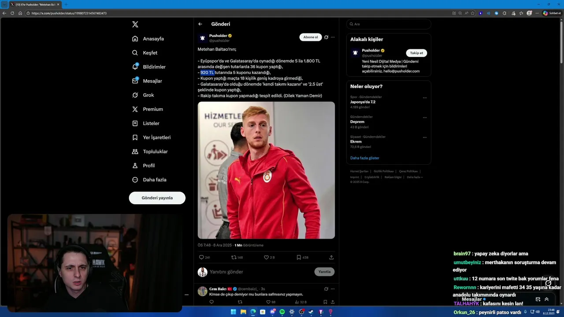
Task: Open Premium page
Action: (x=148, y=109)
